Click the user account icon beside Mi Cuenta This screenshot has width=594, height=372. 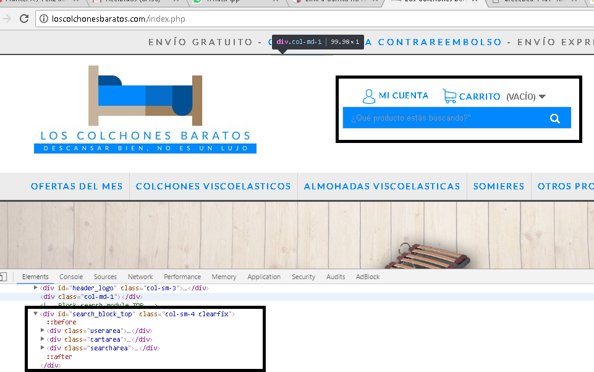point(369,96)
